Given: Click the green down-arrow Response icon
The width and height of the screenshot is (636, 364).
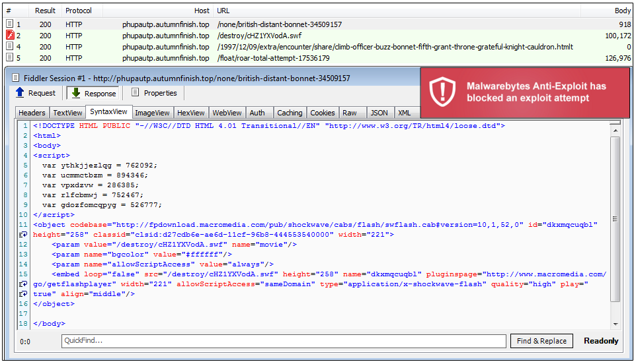Looking at the screenshot, I should pyautogui.click(x=77, y=93).
